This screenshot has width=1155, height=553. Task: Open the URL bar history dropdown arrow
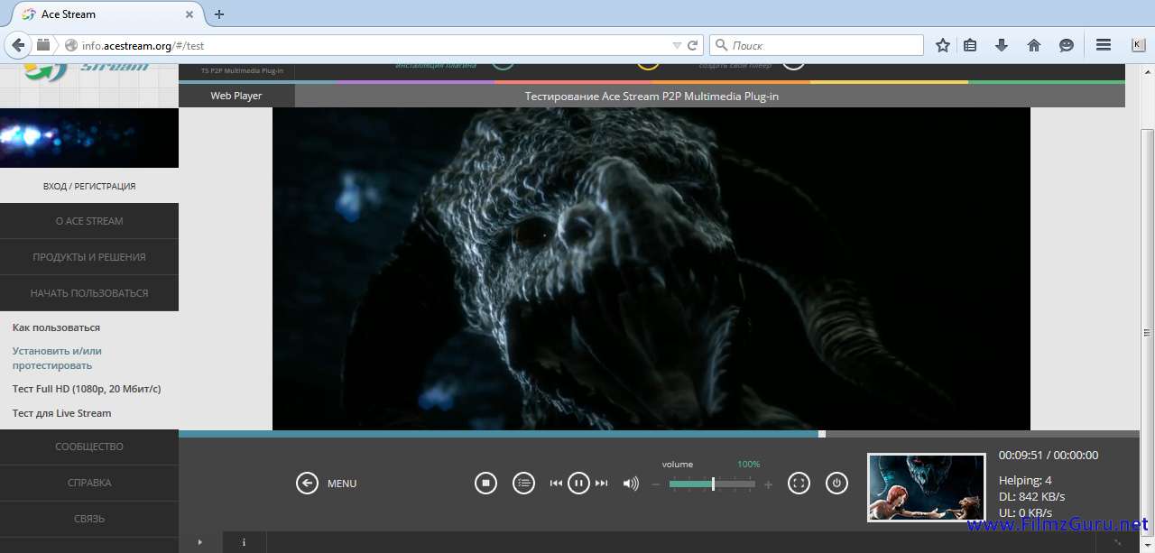pos(677,45)
